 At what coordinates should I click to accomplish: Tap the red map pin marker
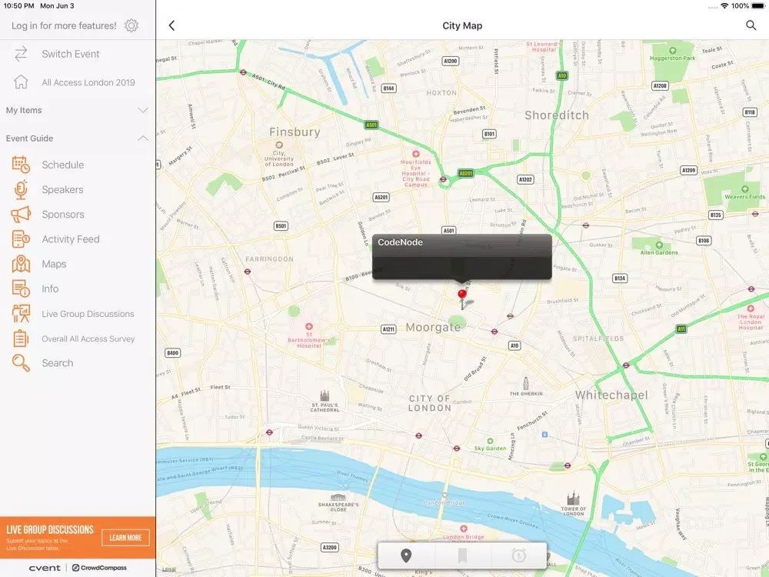tap(462, 296)
